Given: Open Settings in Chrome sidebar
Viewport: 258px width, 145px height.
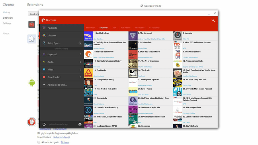Looking at the screenshot, I should (x=7, y=23).
